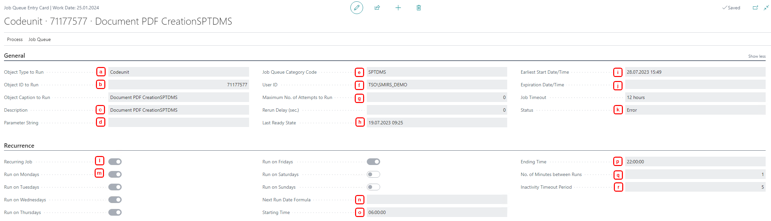Toggle Run on Thursdays switch

[x=115, y=212]
